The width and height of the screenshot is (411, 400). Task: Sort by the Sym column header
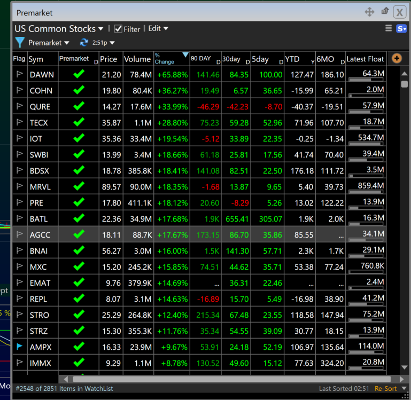(42, 59)
